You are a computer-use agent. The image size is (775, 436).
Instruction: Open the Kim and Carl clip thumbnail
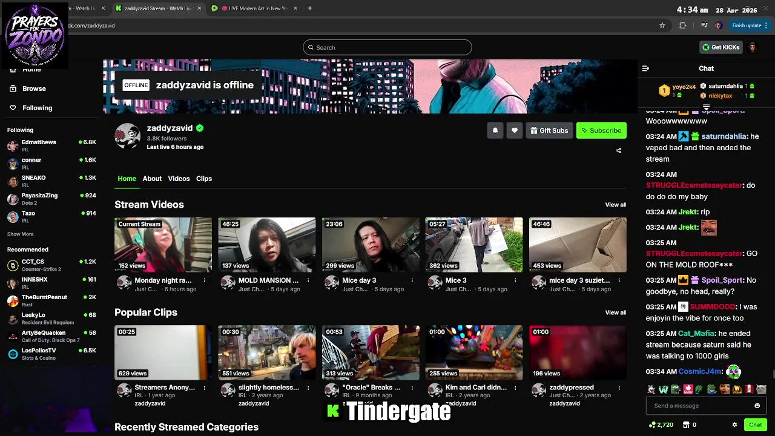(x=474, y=352)
